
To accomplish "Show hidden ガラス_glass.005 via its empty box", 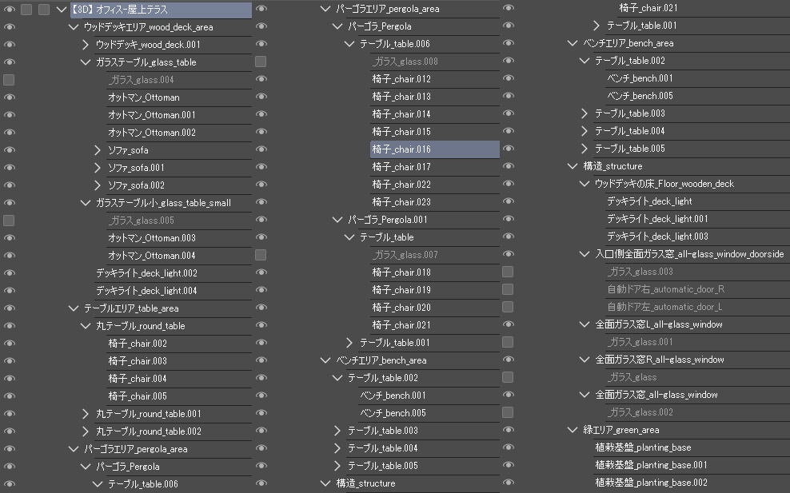I will tap(9, 221).
